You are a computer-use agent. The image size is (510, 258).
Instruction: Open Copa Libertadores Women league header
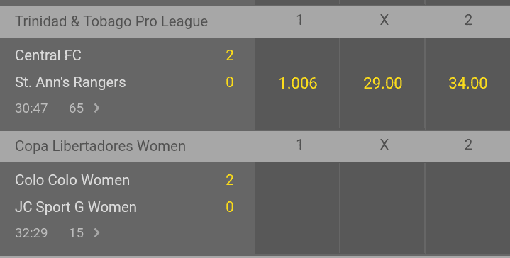pos(100,146)
